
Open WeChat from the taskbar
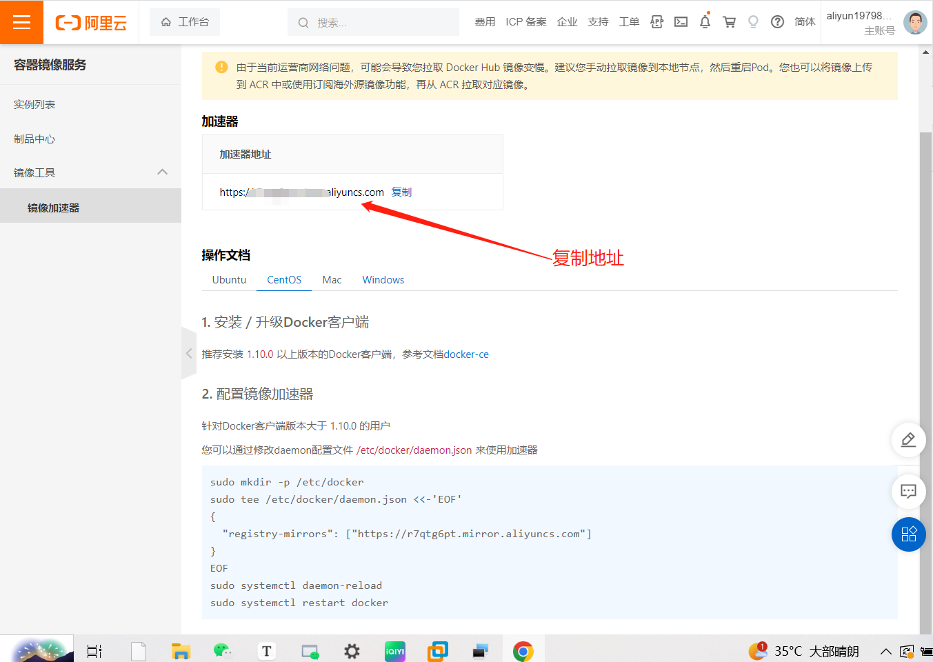(x=223, y=650)
